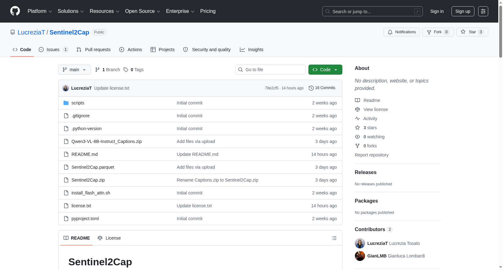The width and height of the screenshot is (503, 270).
Task: Expand the Platform menu
Action: pos(40,11)
